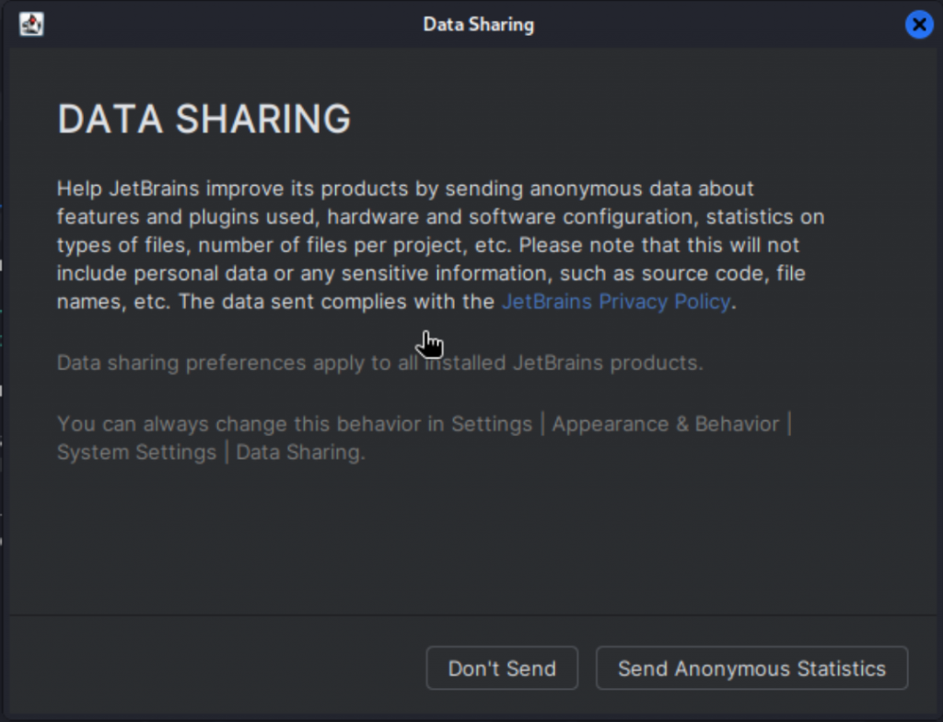Click the application icon in the title bar
This screenshot has width=943, height=722.
[31, 24]
